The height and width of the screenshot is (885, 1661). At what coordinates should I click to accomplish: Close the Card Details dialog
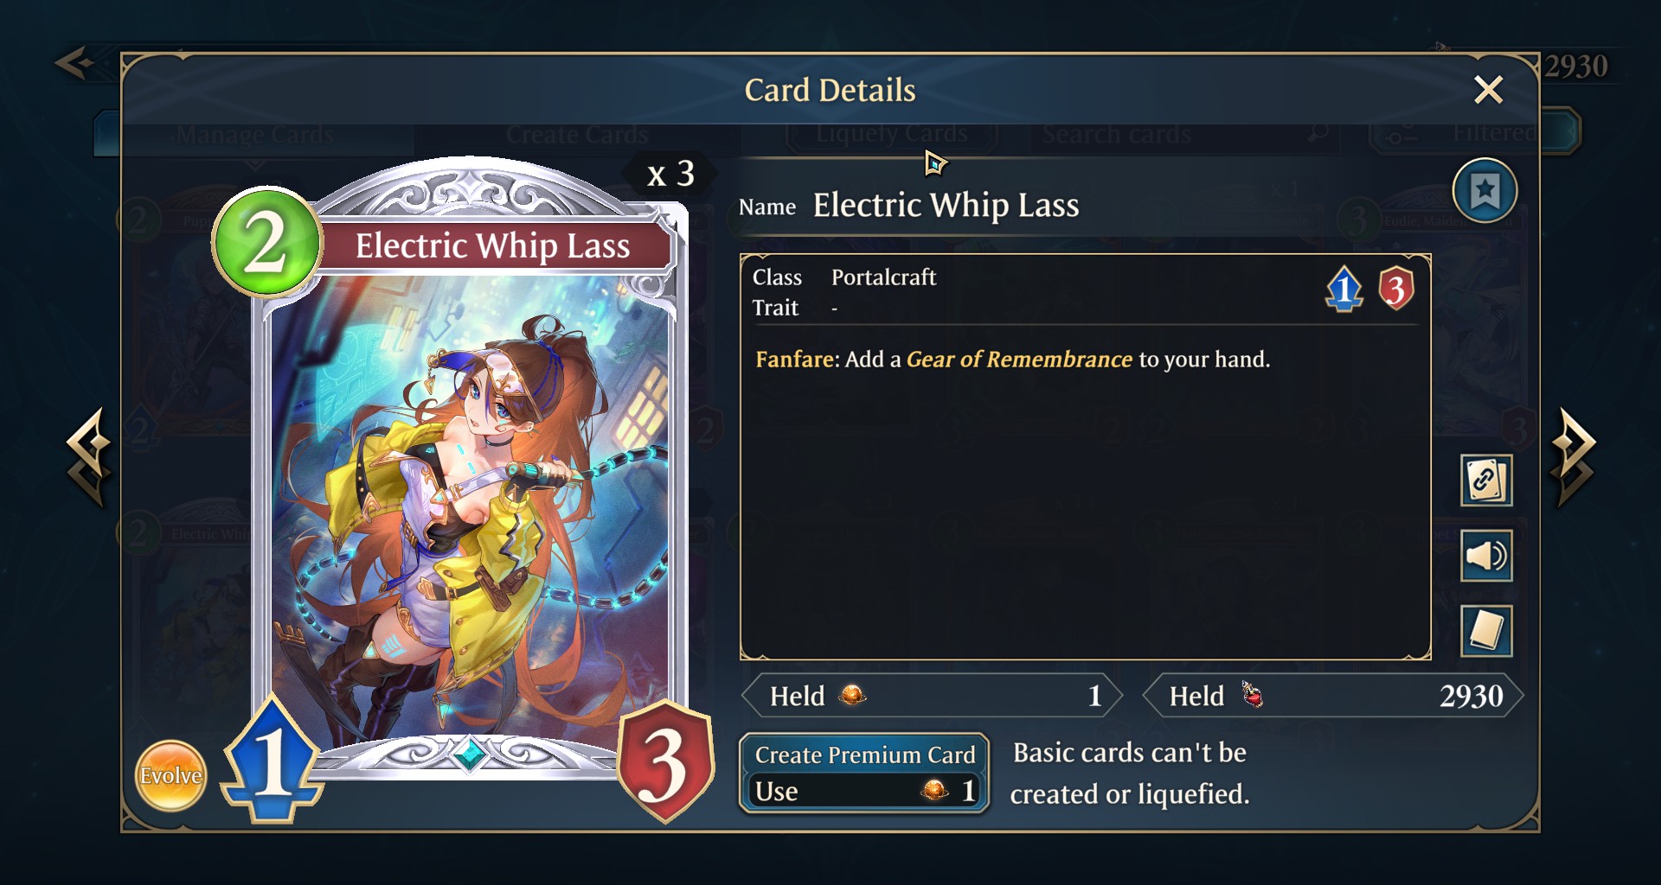[1488, 89]
